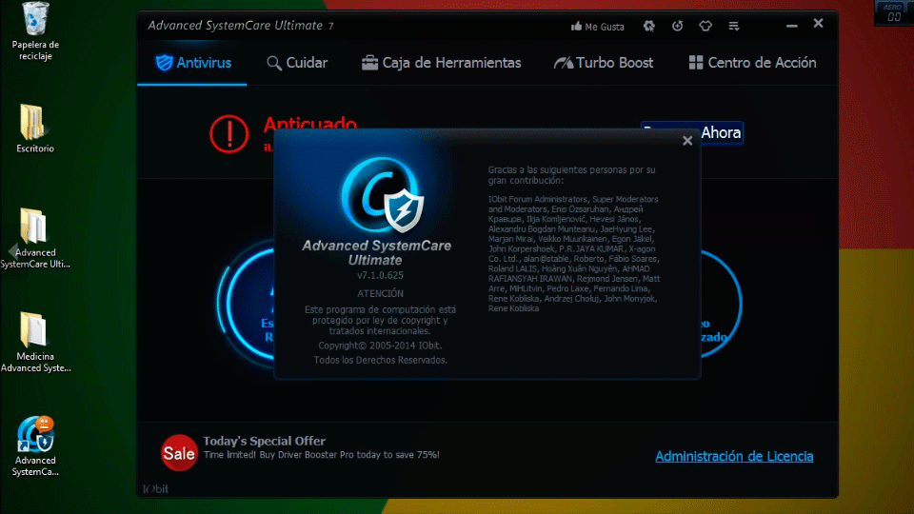Open the main menu lines icon
Image resolution: width=914 pixels, height=514 pixels.
tap(734, 27)
